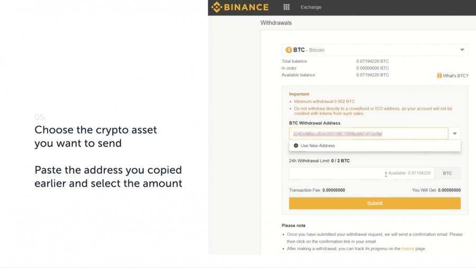Open the apps grid menu icon
Image resolution: width=476 pixels, height=268 pixels.
[286, 7]
